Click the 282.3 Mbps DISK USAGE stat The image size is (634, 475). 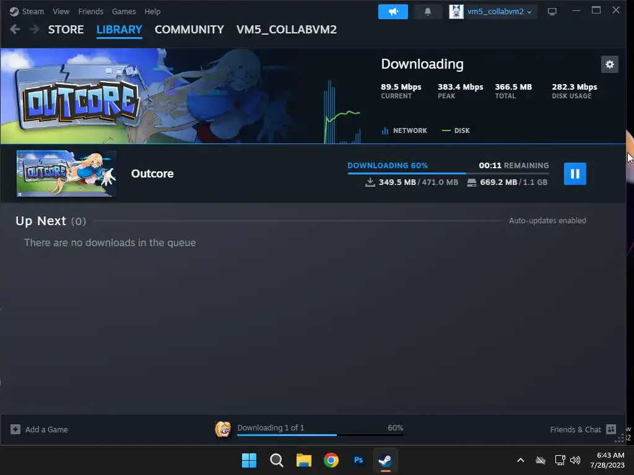[x=574, y=91]
